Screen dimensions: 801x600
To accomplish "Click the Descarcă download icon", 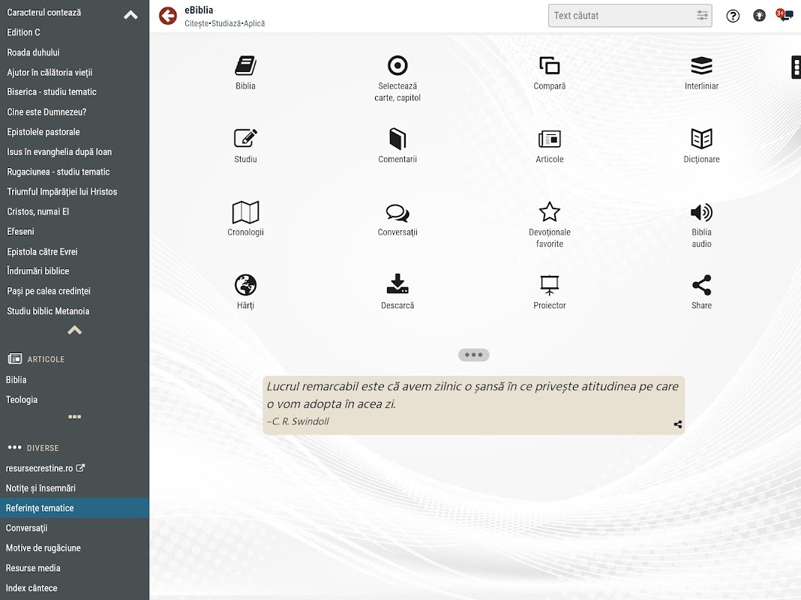I will 397,284.
